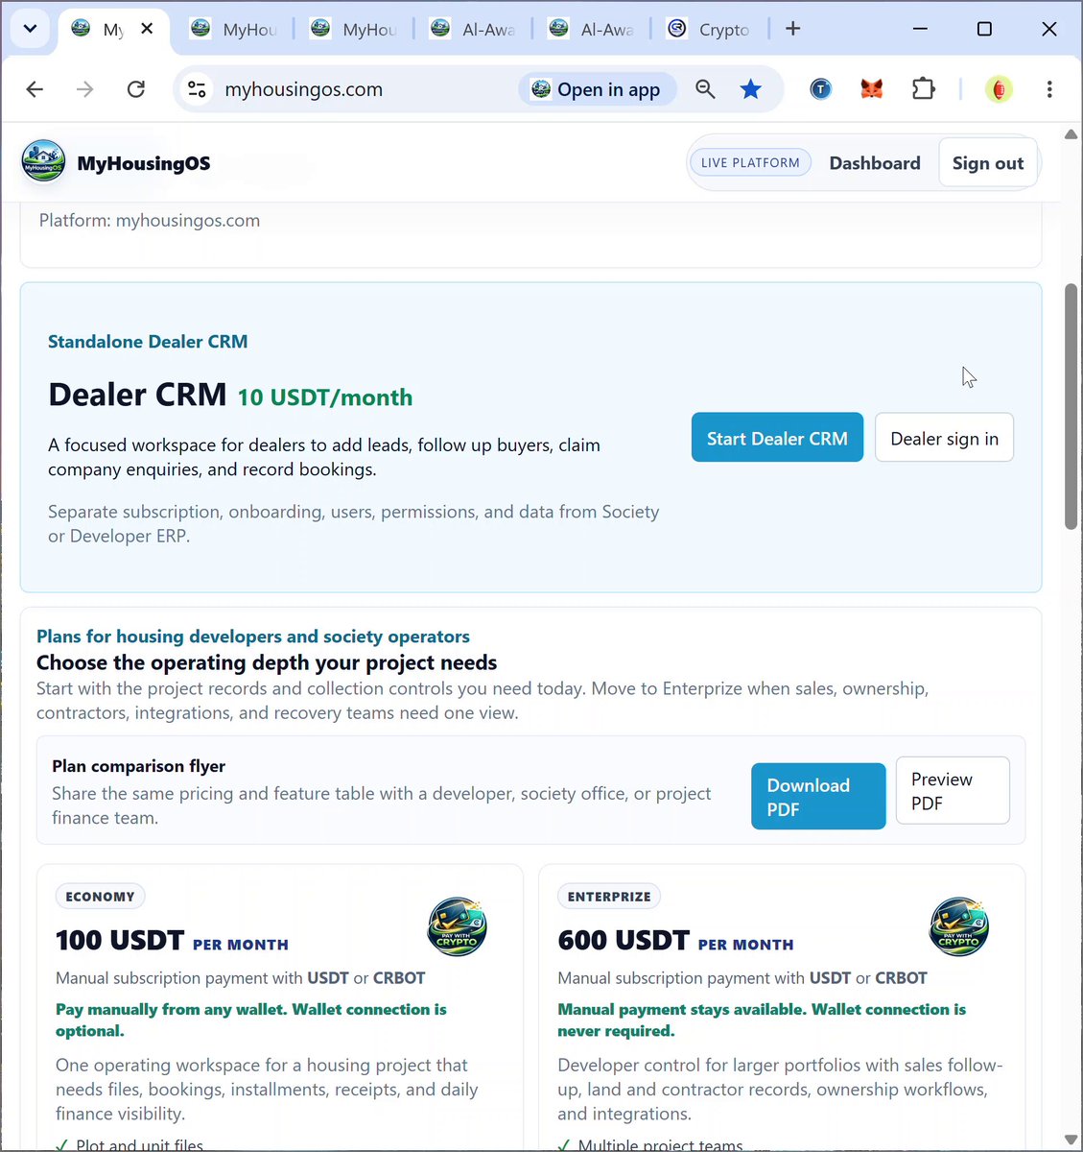The height and width of the screenshot is (1152, 1083).
Task: Open site information icon in address bar
Action: click(x=197, y=89)
